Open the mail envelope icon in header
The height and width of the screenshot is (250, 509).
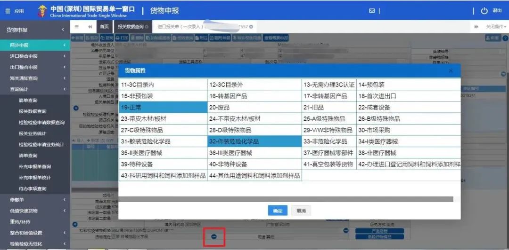pos(372,11)
